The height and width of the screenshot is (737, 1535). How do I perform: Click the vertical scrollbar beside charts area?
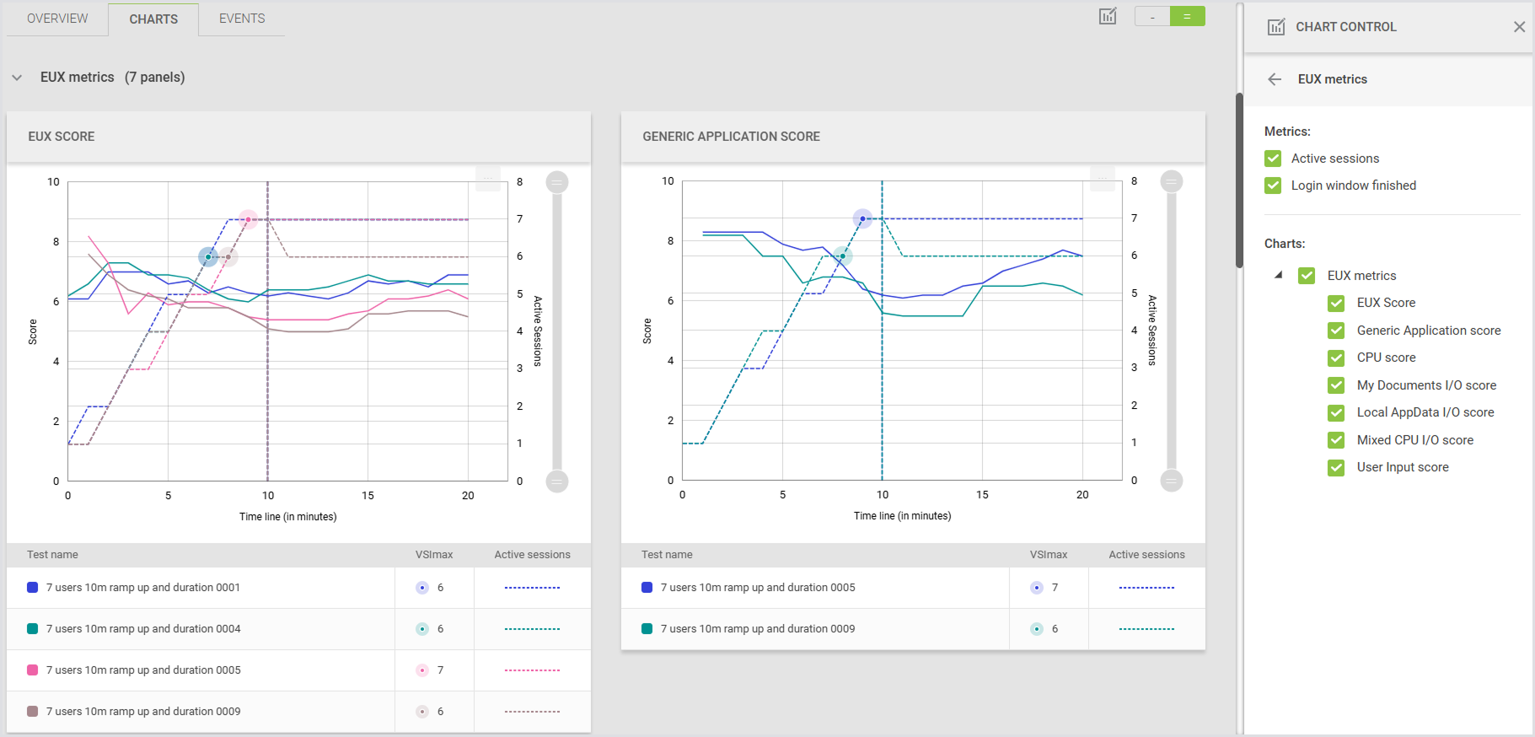pos(1239,181)
